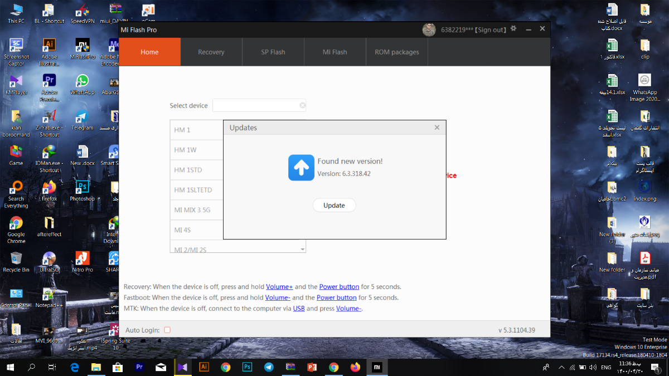This screenshot has width=669, height=376.
Task: Open IDMan.exe shortcut on desktop
Action: (49, 158)
